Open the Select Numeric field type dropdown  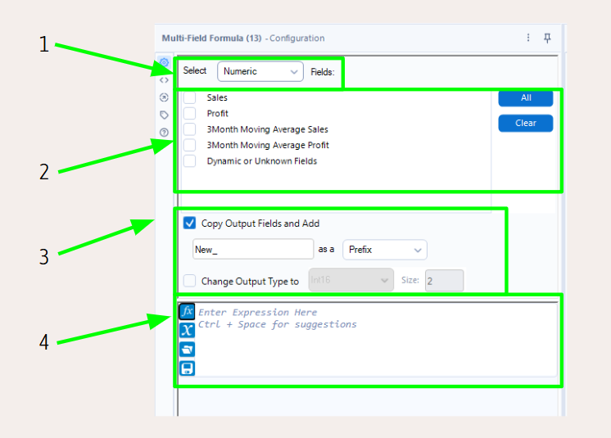tap(260, 71)
